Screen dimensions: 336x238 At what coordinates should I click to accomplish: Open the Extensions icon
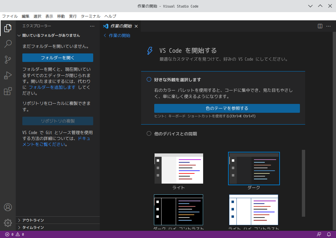pyautogui.click(x=8, y=91)
